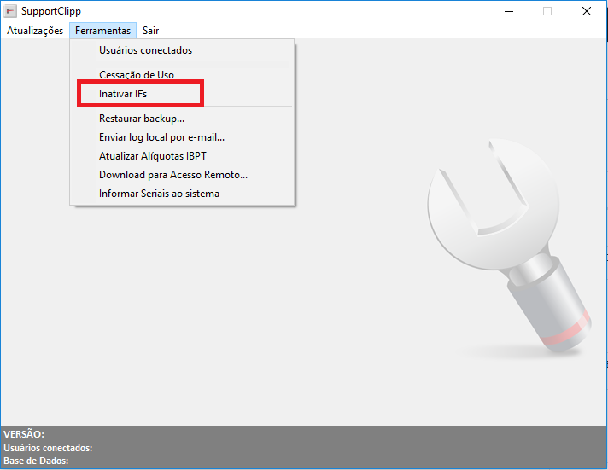Pick Informar Seriais ao sistema

tap(159, 194)
